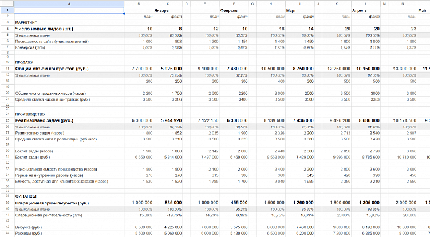Viewport: 430px width, 237px height.
Task: Select column F header
Action: click(x=234, y=3)
